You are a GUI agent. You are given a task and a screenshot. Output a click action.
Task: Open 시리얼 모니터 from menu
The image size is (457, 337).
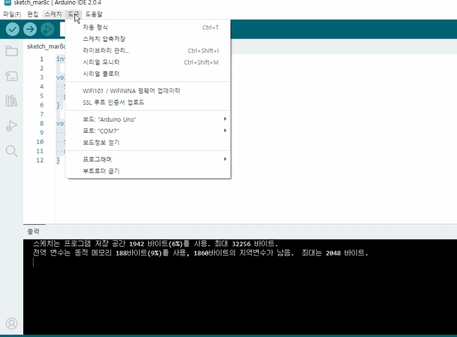tap(148, 62)
